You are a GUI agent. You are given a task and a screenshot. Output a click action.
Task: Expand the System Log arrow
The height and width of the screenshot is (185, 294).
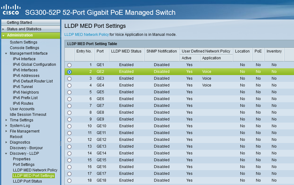[x=6, y=126]
